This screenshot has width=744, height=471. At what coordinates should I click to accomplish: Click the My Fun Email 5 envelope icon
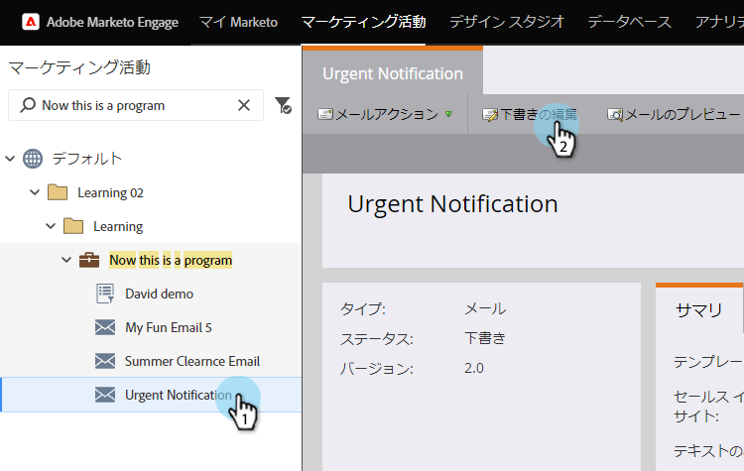point(105,327)
